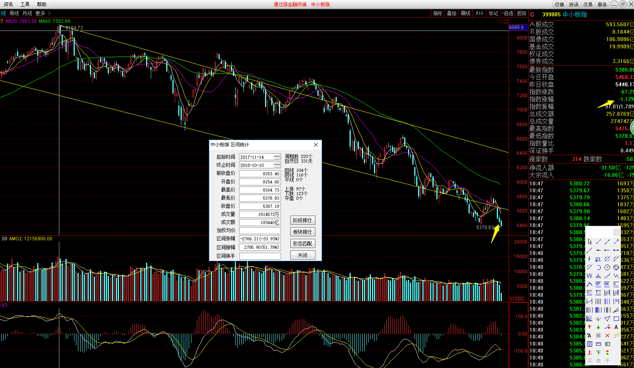Click the 交易 button in title bar

[x=588, y=4]
